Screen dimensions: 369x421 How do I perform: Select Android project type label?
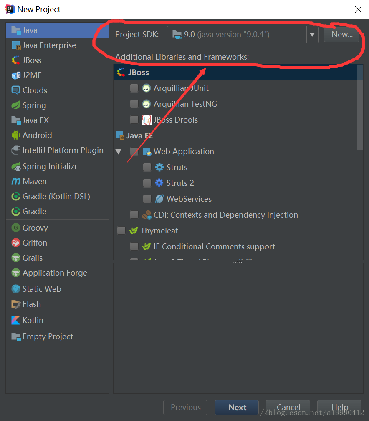[37, 135]
